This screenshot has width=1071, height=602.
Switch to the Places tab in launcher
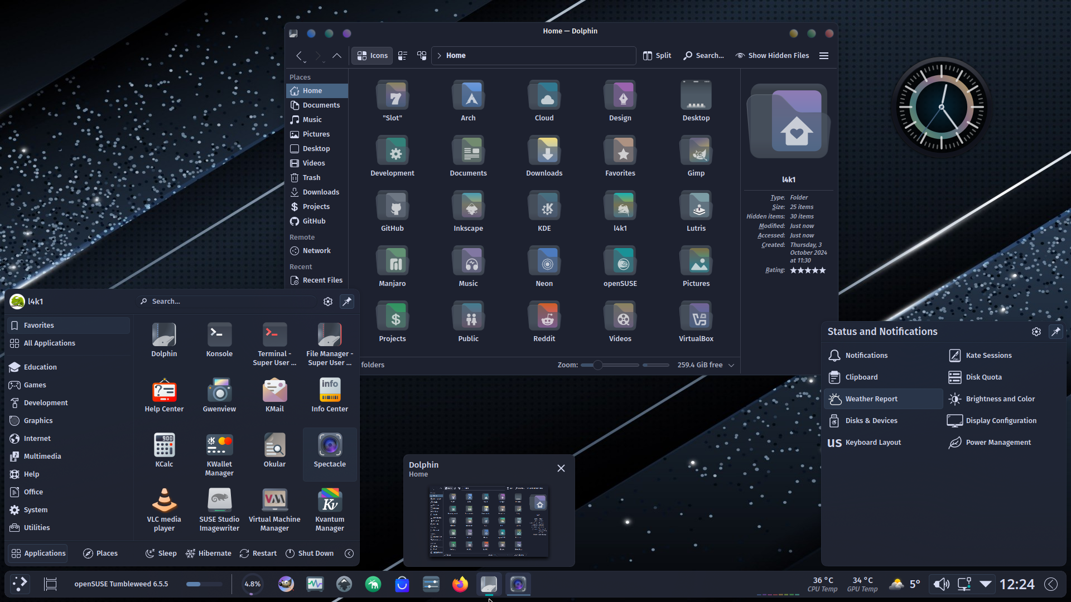pos(100,554)
